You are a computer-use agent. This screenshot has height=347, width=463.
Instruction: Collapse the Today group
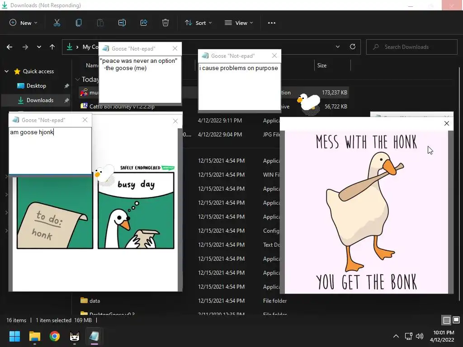point(78,80)
